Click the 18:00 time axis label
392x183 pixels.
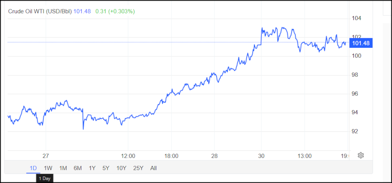171,156
